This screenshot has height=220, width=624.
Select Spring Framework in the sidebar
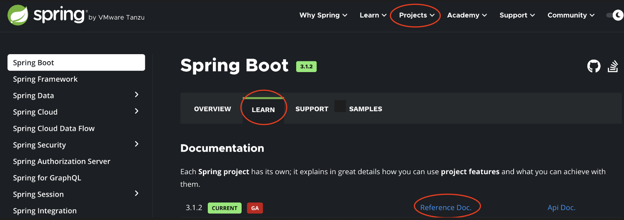[45, 79]
